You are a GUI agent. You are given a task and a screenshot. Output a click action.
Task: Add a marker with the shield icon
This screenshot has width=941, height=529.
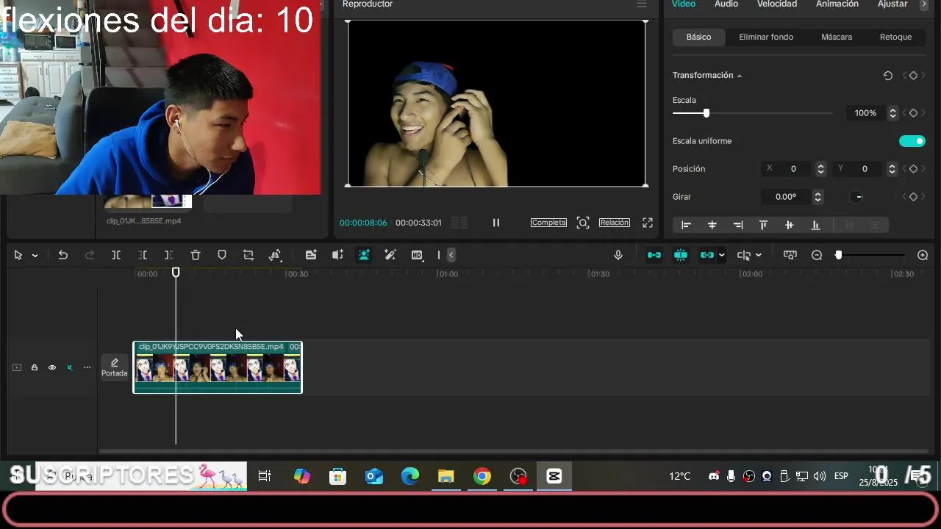[x=222, y=255]
